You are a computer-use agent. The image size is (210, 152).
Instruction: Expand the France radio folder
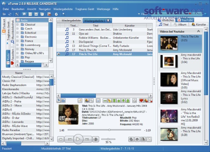tap(17, 41)
